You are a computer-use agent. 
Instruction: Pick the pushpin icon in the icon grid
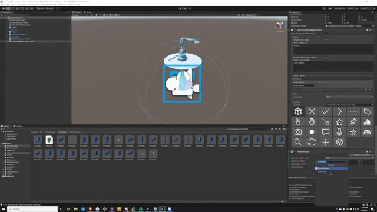click(x=353, y=122)
